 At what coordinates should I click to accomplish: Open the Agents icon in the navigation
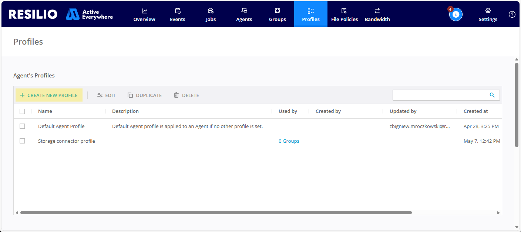(x=244, y=11)
